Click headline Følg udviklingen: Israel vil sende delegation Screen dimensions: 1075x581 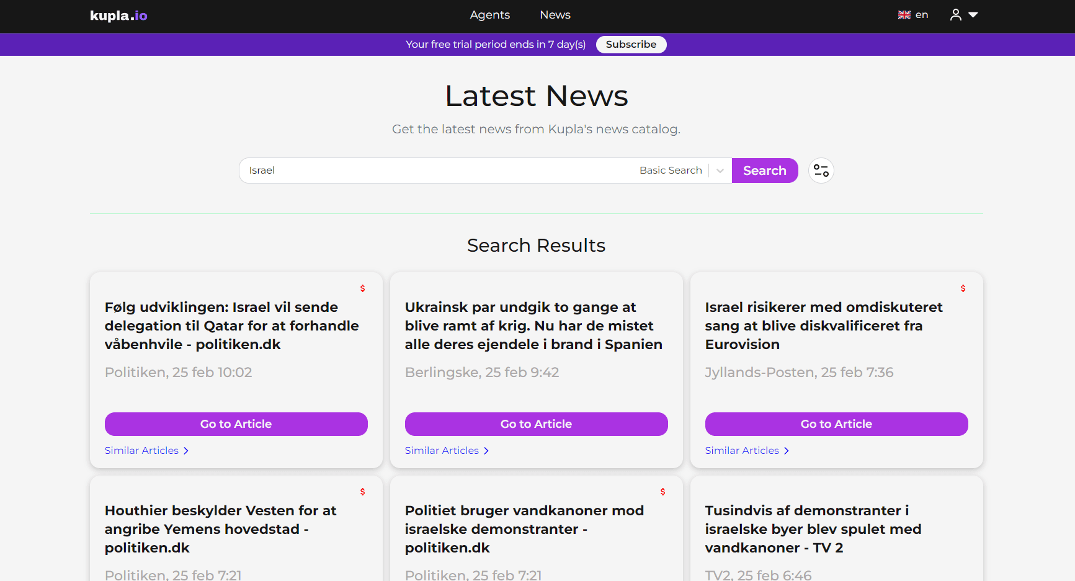232,326
